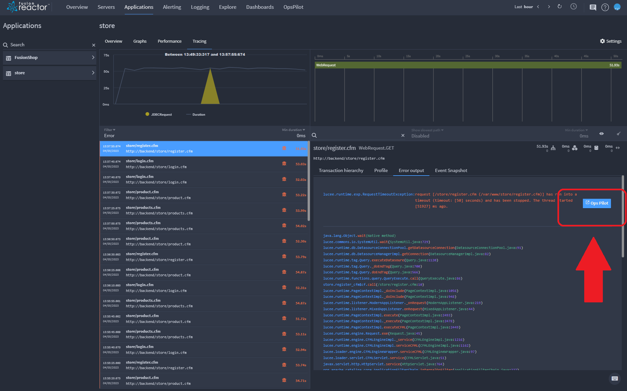The image size is (627, 391).
Task: Open the Servers top menu
Action: (106, 7)
